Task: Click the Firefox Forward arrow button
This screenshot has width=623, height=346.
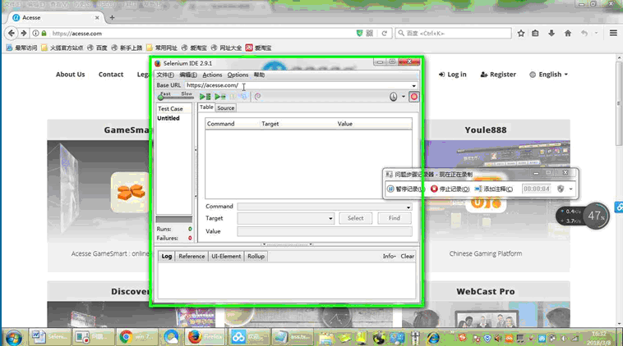Action: click(24, 34)
